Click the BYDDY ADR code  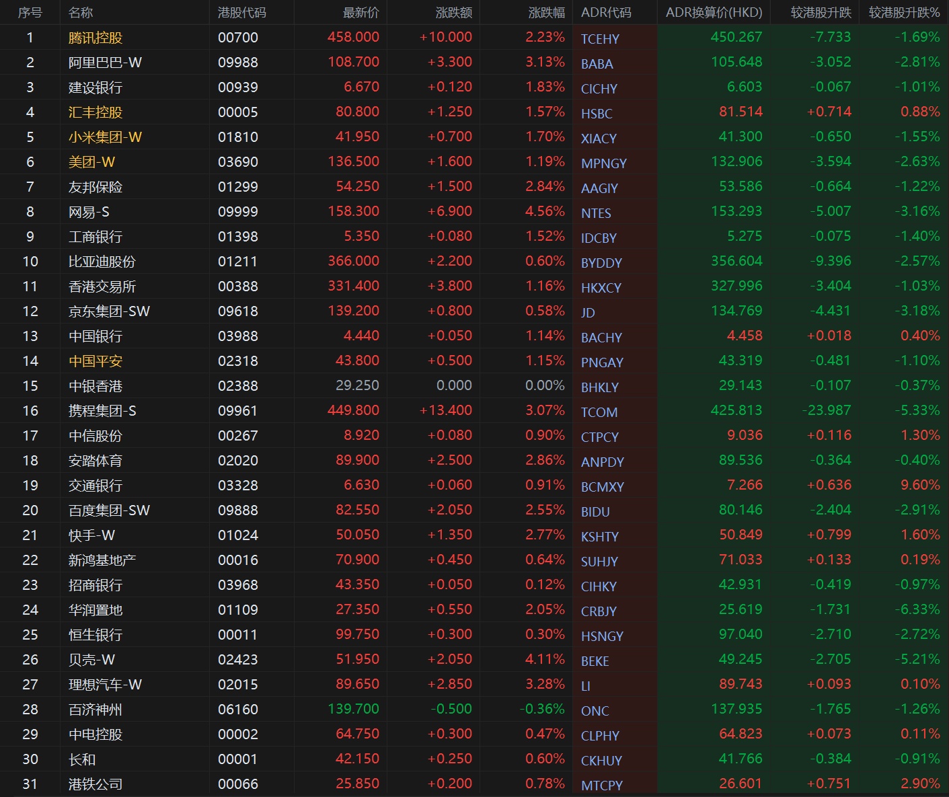click(601, 263)
